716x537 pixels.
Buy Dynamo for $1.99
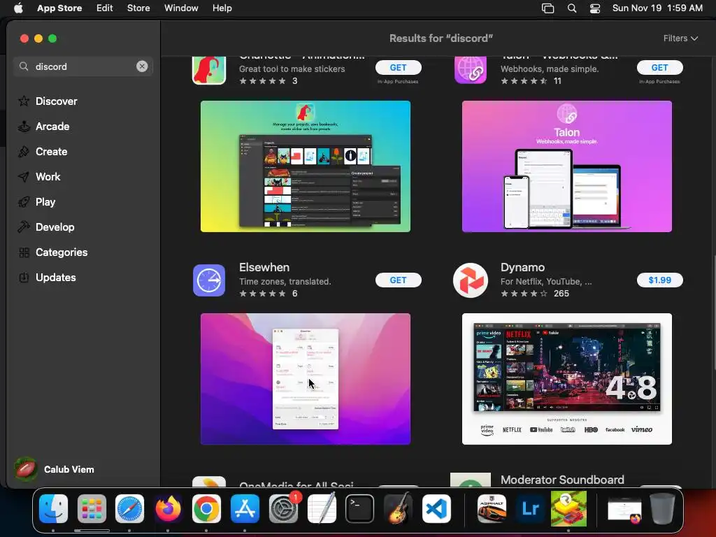tap(660, 280)
